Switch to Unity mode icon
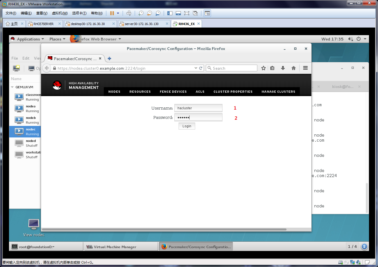This screenshot has height=267, width=378. (x=195, y=13)
